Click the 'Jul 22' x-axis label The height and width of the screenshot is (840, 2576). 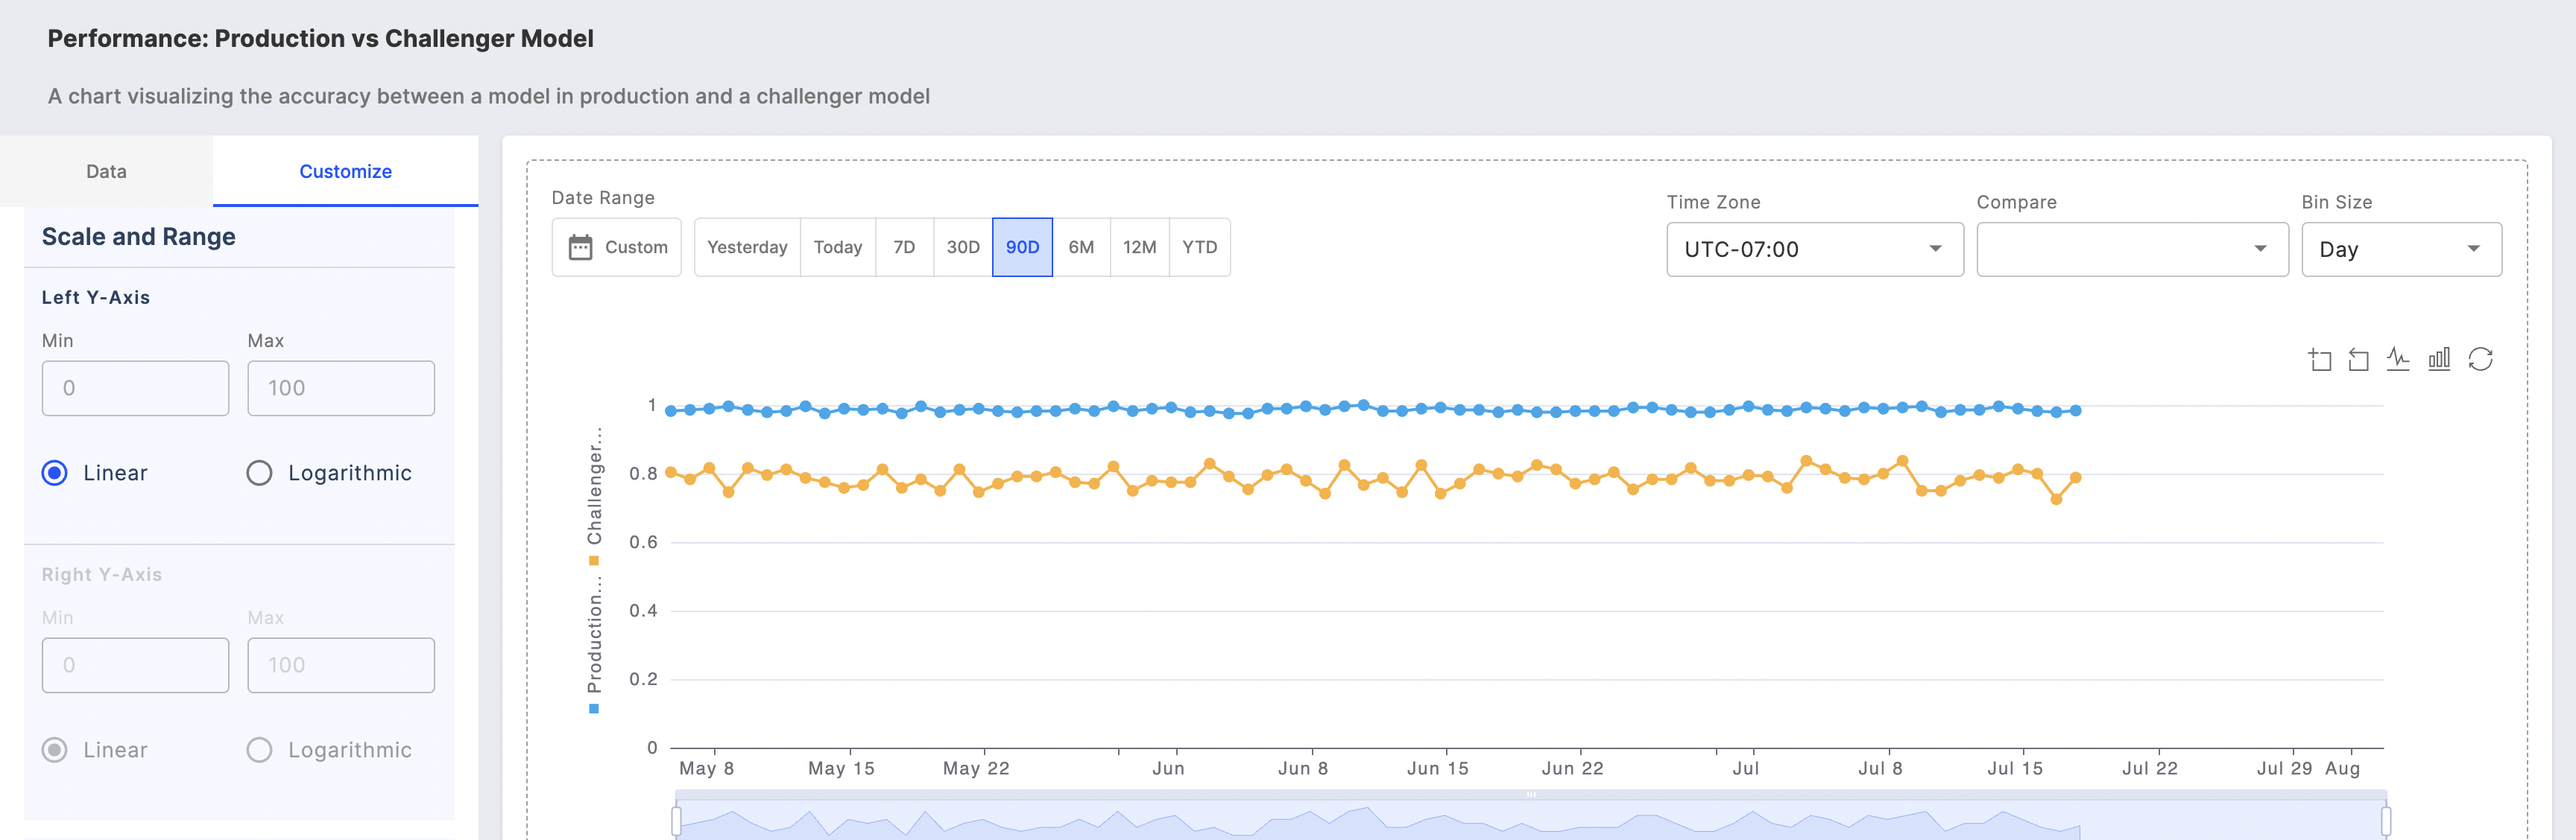pyautogui.click(x=2149, y=768)
